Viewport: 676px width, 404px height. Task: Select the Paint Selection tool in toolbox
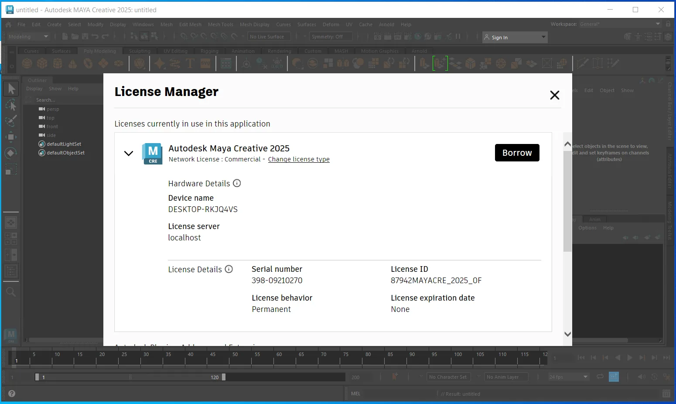click(11, 121)
